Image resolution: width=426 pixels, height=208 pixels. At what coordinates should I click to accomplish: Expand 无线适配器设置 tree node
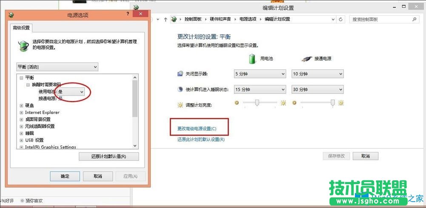pos(21,126)
